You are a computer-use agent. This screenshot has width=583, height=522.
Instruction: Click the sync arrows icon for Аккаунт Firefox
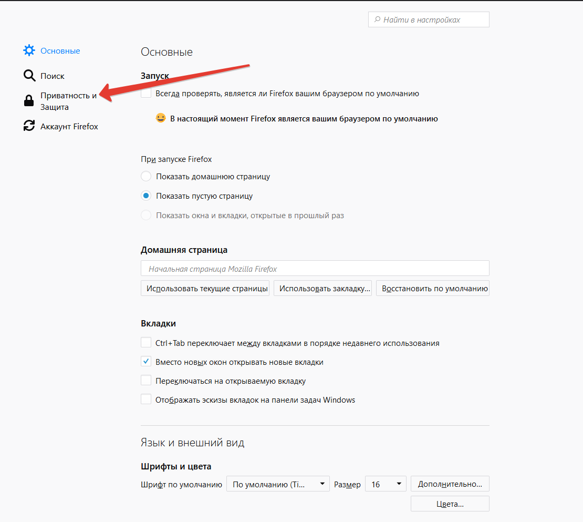[29, 126]
